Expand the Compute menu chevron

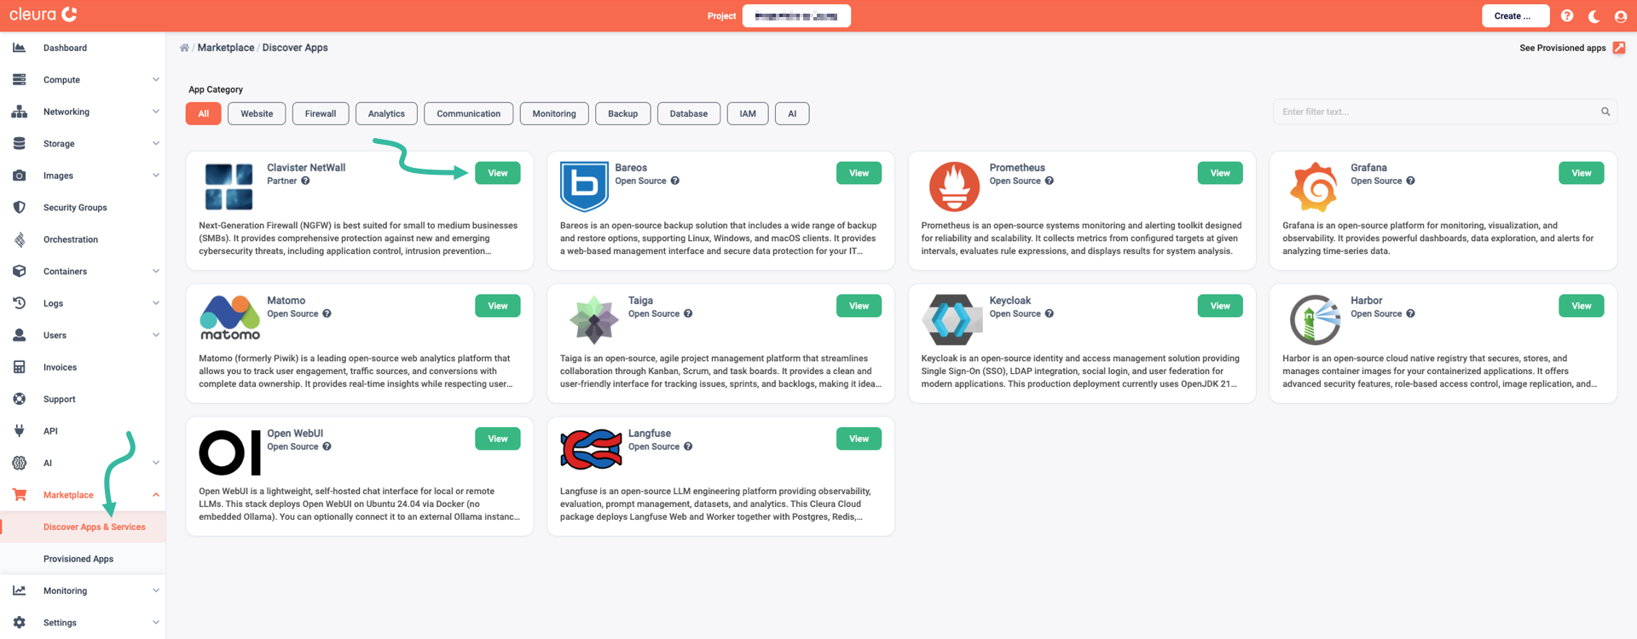click(x=156, y=80)
